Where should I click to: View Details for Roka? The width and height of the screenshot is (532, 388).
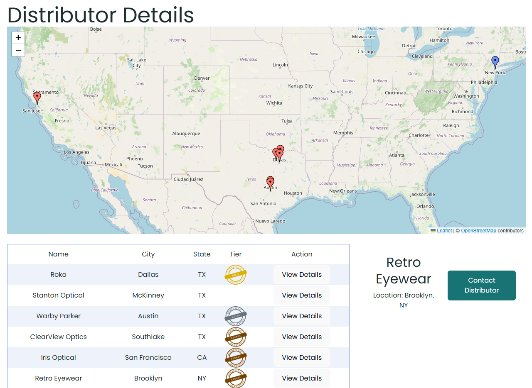302,275
